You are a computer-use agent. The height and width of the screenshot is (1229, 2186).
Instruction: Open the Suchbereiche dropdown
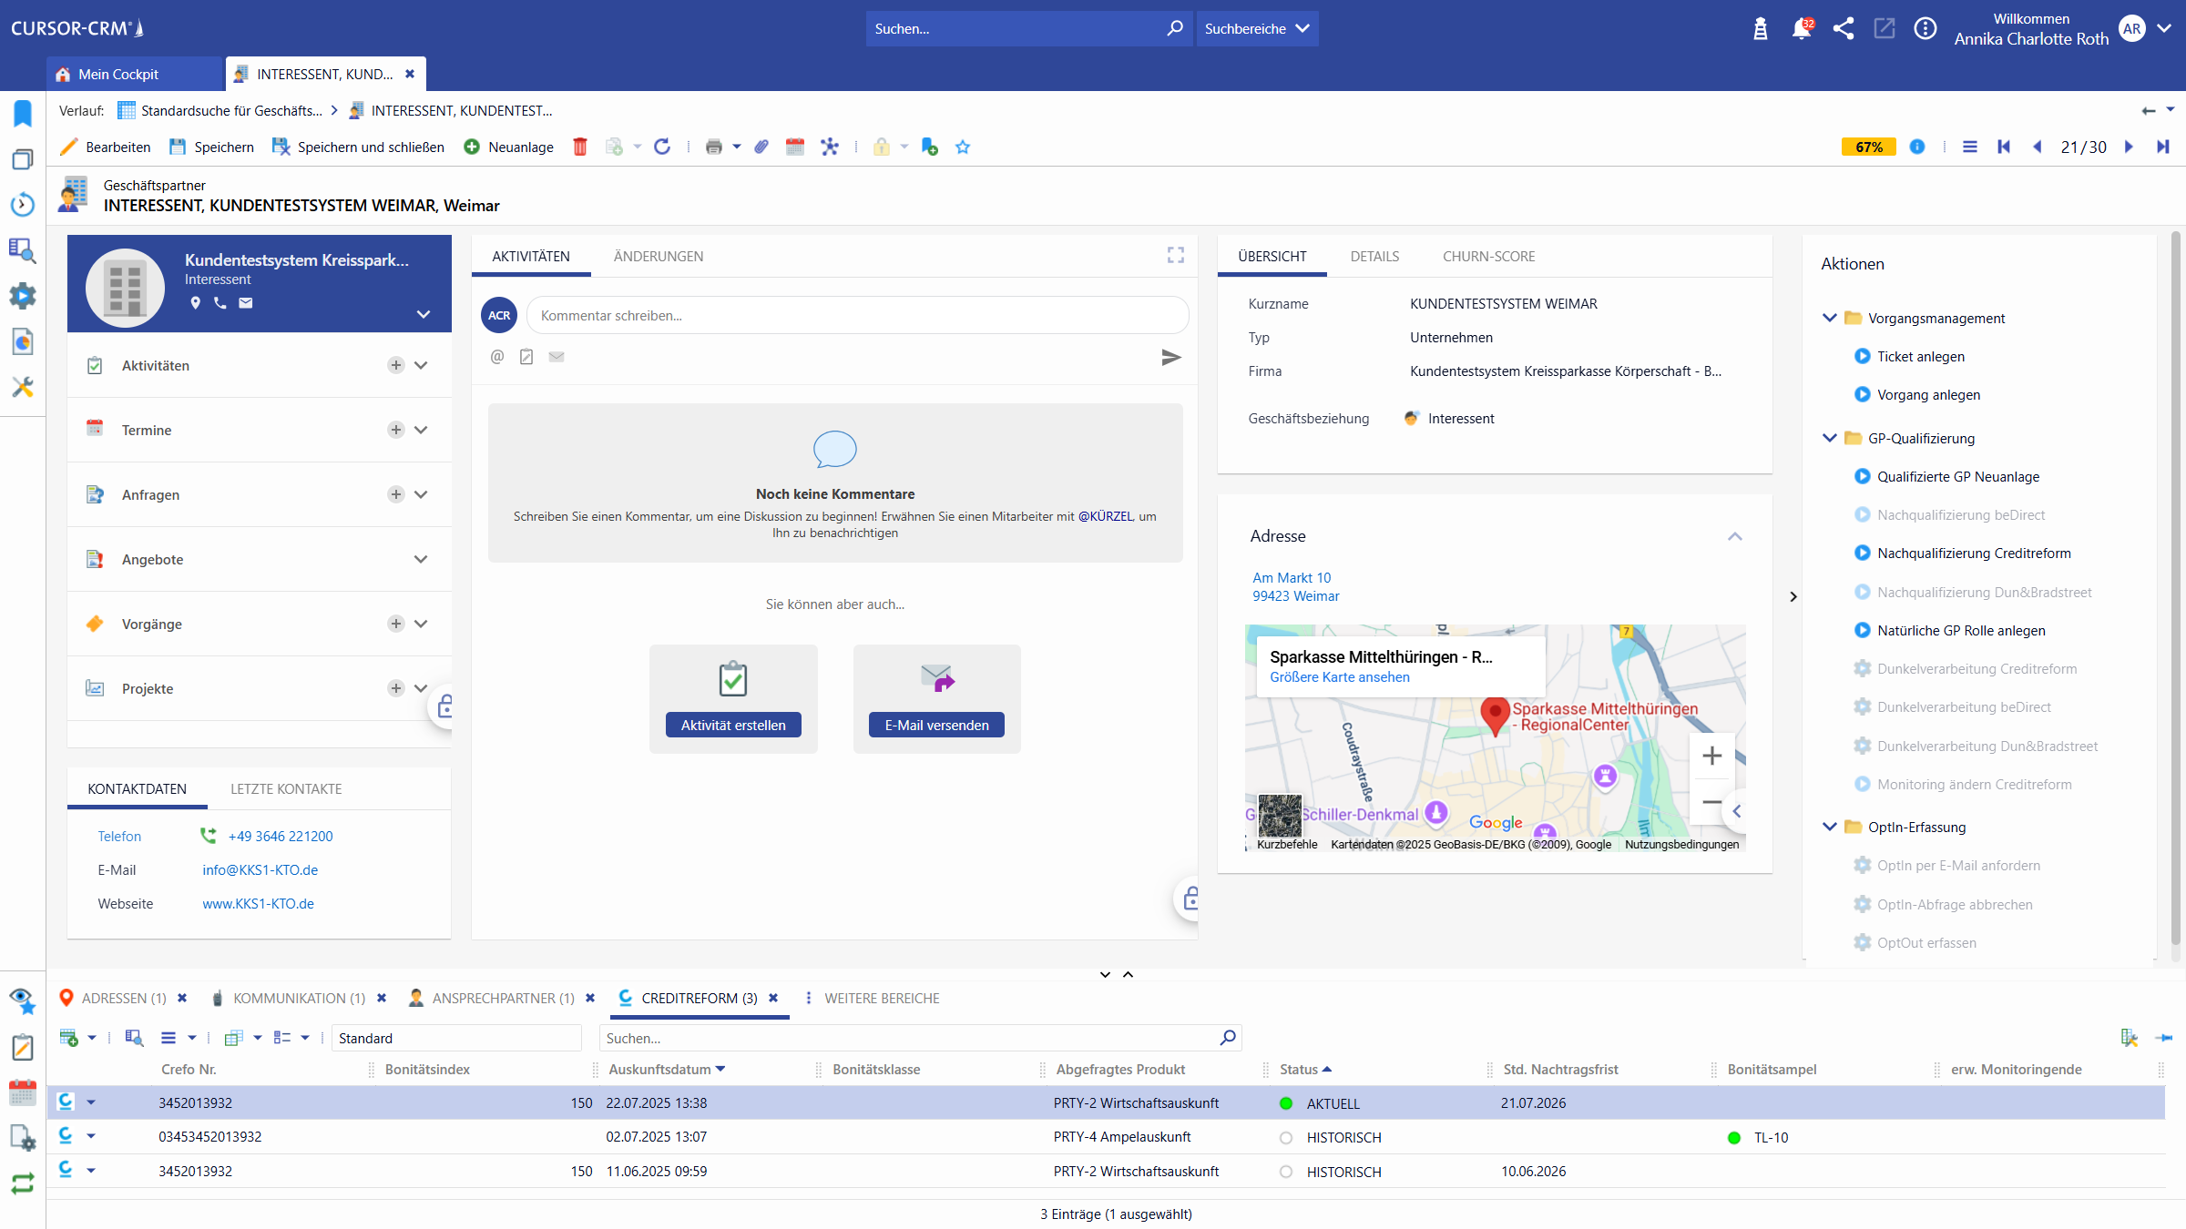(x=1257, y=28)
